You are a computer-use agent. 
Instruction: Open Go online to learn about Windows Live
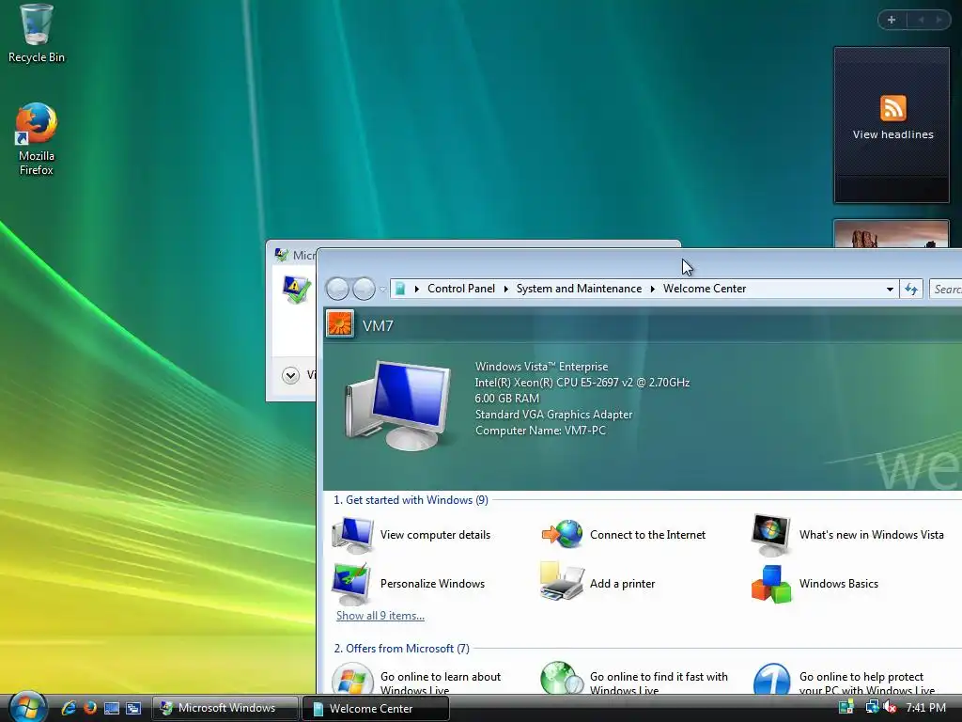click(x=417, y=679)
